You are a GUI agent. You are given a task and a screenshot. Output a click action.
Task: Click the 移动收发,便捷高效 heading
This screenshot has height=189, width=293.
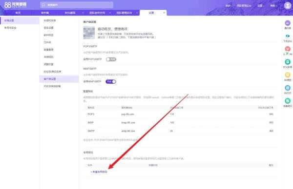click(x=113, y=29)
